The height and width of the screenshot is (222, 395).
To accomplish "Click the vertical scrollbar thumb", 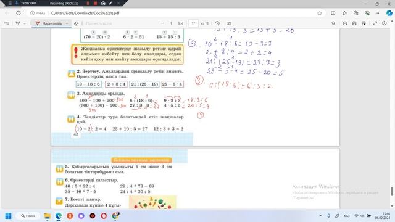I will point(392,191).
